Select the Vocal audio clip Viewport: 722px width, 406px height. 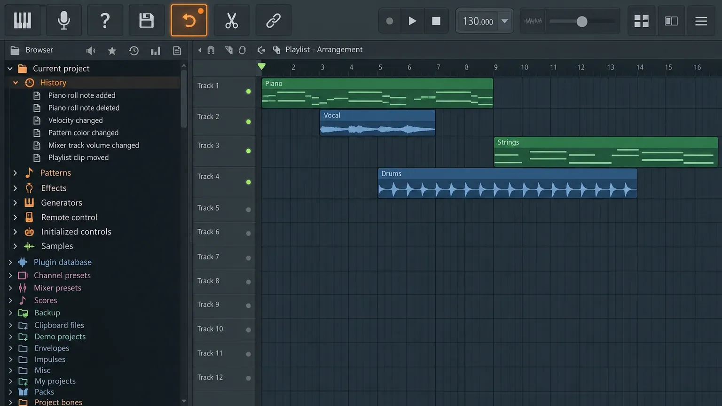coord(377,123)
